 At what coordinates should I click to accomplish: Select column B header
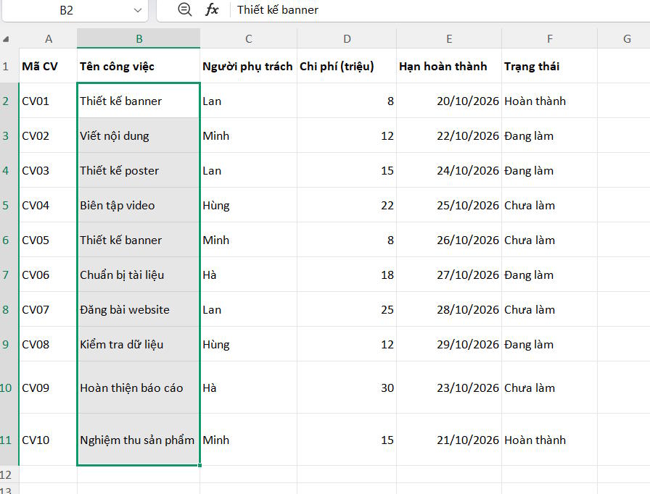(139, 39)
